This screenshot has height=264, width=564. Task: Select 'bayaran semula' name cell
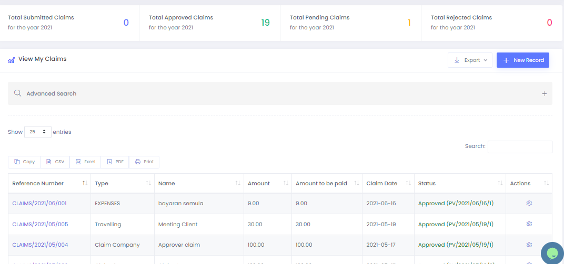coord(181,204)
